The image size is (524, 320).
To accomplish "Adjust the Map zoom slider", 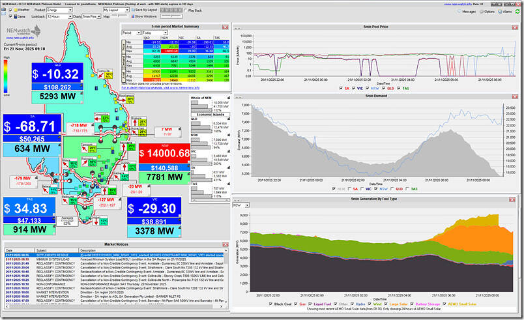I will 119,16.
